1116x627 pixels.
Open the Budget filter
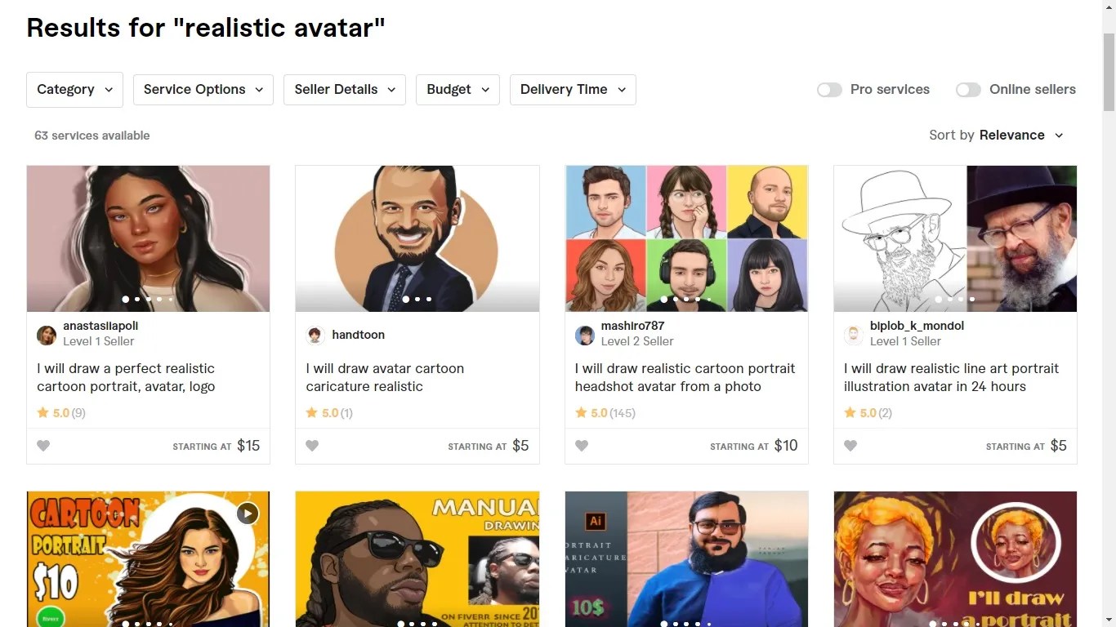tap(458, 90)
